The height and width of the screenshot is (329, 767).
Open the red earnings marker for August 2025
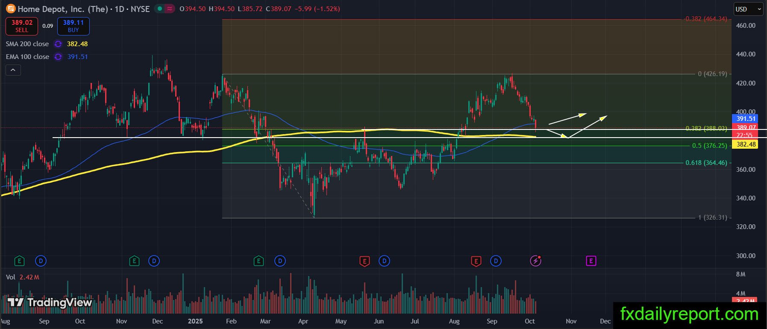[476, 261]
